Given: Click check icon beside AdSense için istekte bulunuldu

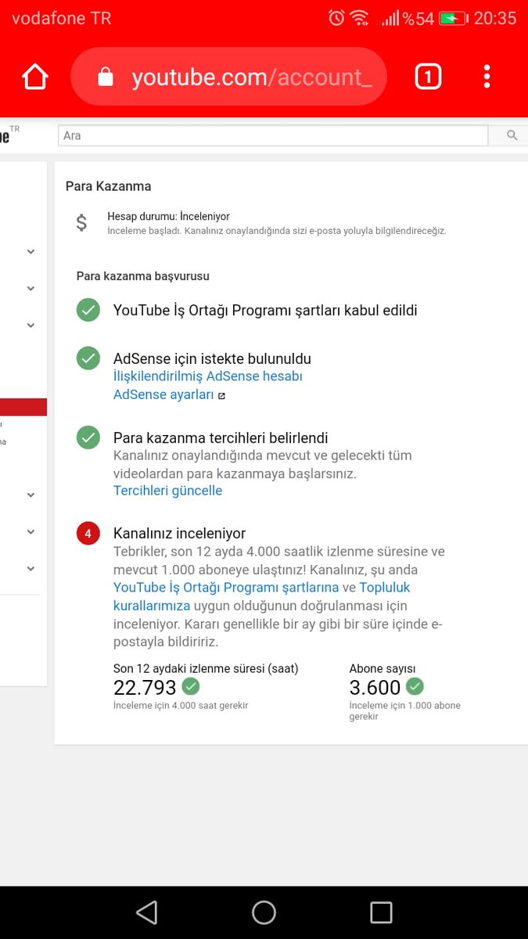Looking at the screenshot, I should click(88, 358).
